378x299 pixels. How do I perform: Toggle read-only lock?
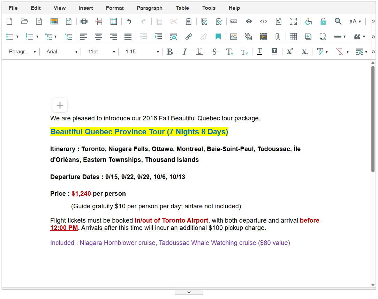(323, 22)
